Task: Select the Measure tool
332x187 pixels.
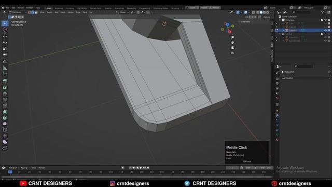Action: pos(5,68)
